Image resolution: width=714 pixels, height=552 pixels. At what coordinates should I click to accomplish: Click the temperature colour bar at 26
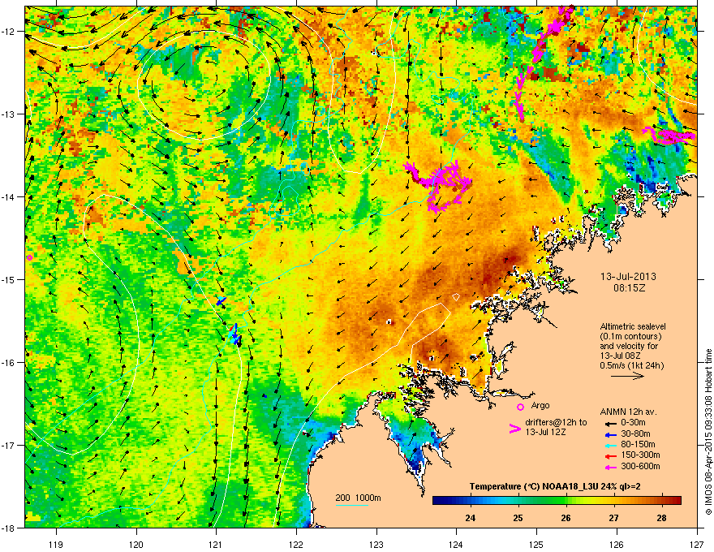[566, 501]
